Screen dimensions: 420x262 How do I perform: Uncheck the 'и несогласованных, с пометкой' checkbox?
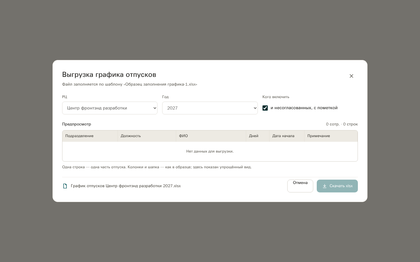click(265, 108)
